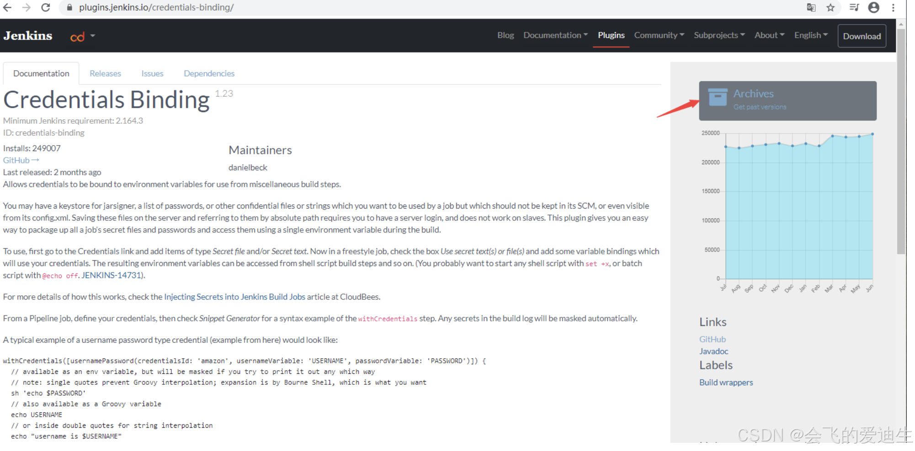Click the withCredentials code term

pyautogui.click(x=388, y=319)
